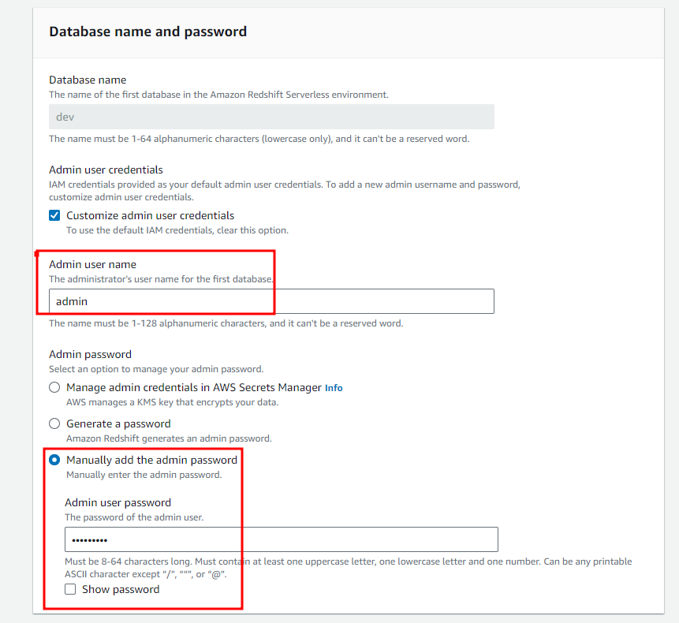Click the Admin user password field label
679x623 pixels.
coord(118,502)
